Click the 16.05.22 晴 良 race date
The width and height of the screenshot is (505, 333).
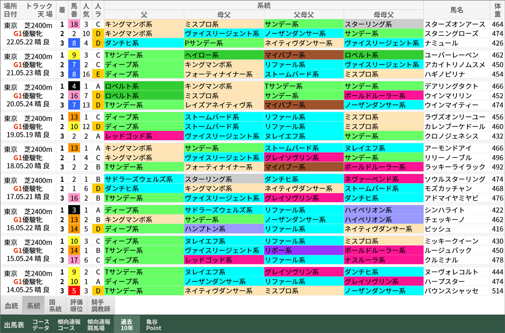[x=28, y=228]
